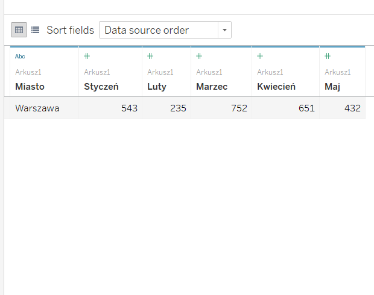
Task: Change data type icon above Maj
Action: [x=328, y=57]
